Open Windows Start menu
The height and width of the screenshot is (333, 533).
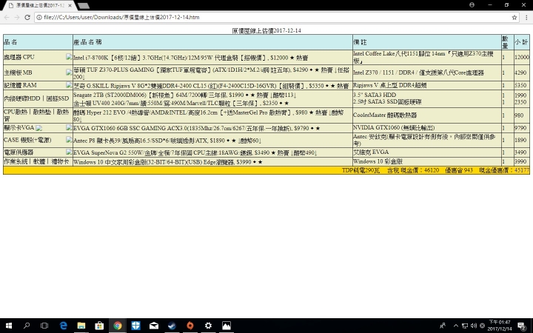[9, 326]
